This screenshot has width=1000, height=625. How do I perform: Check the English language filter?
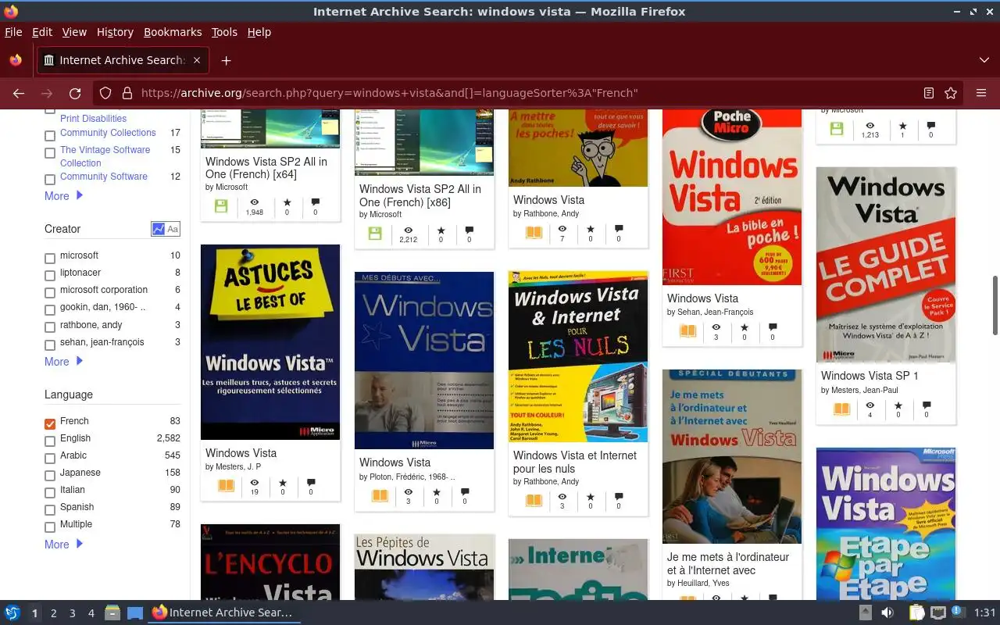pos(50,441)
